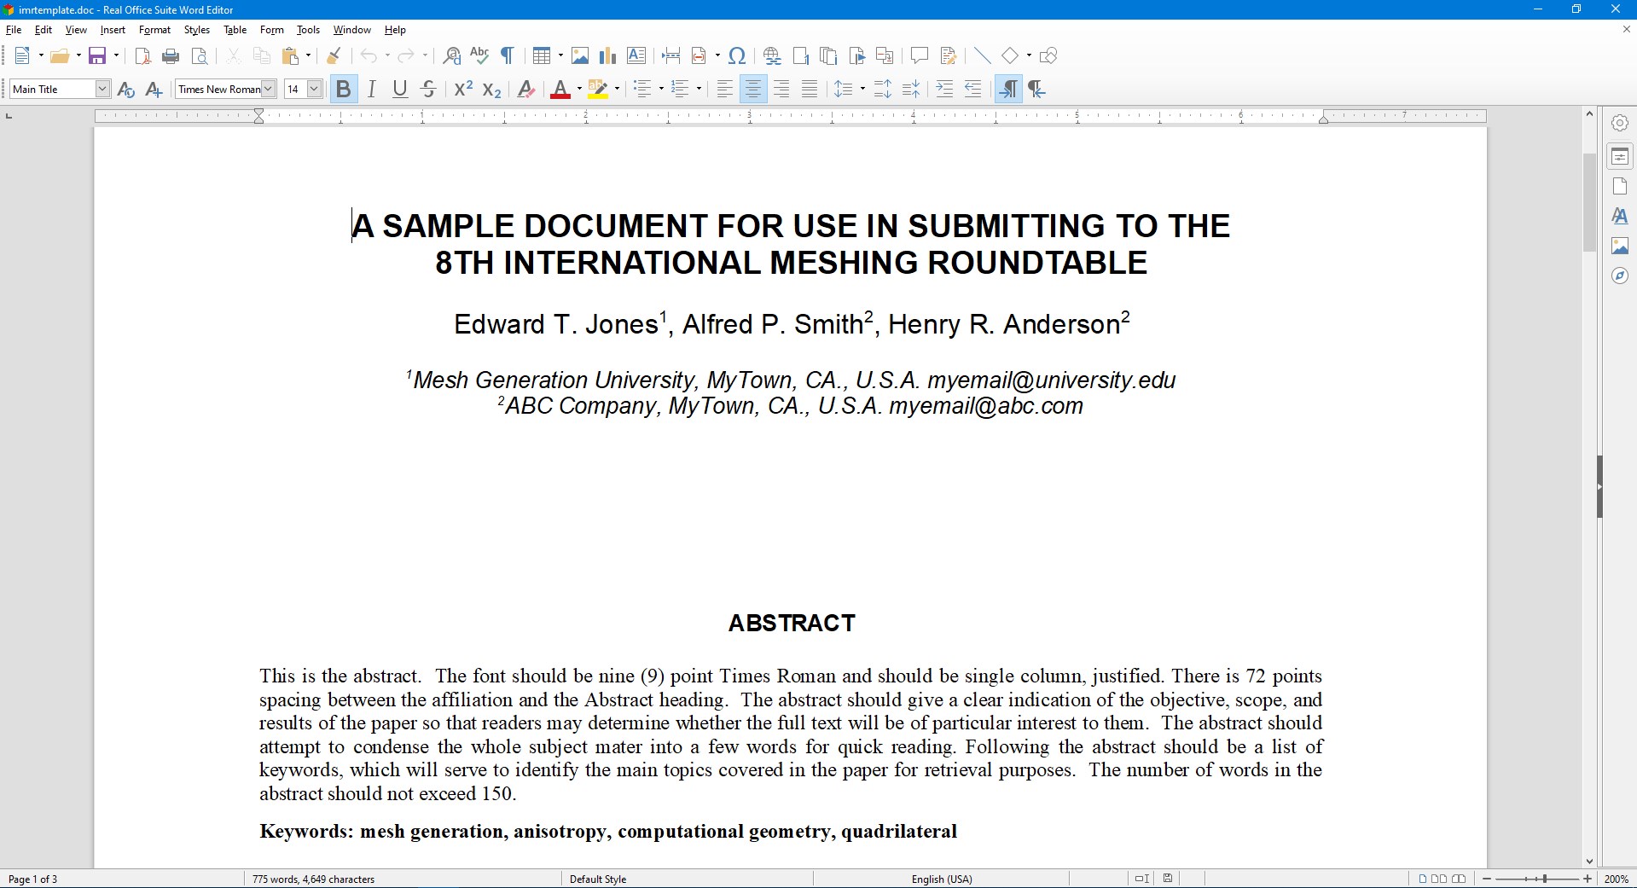Select the Insert Line tool
The height and width of the screenshot is (888, 1637).
983,56
